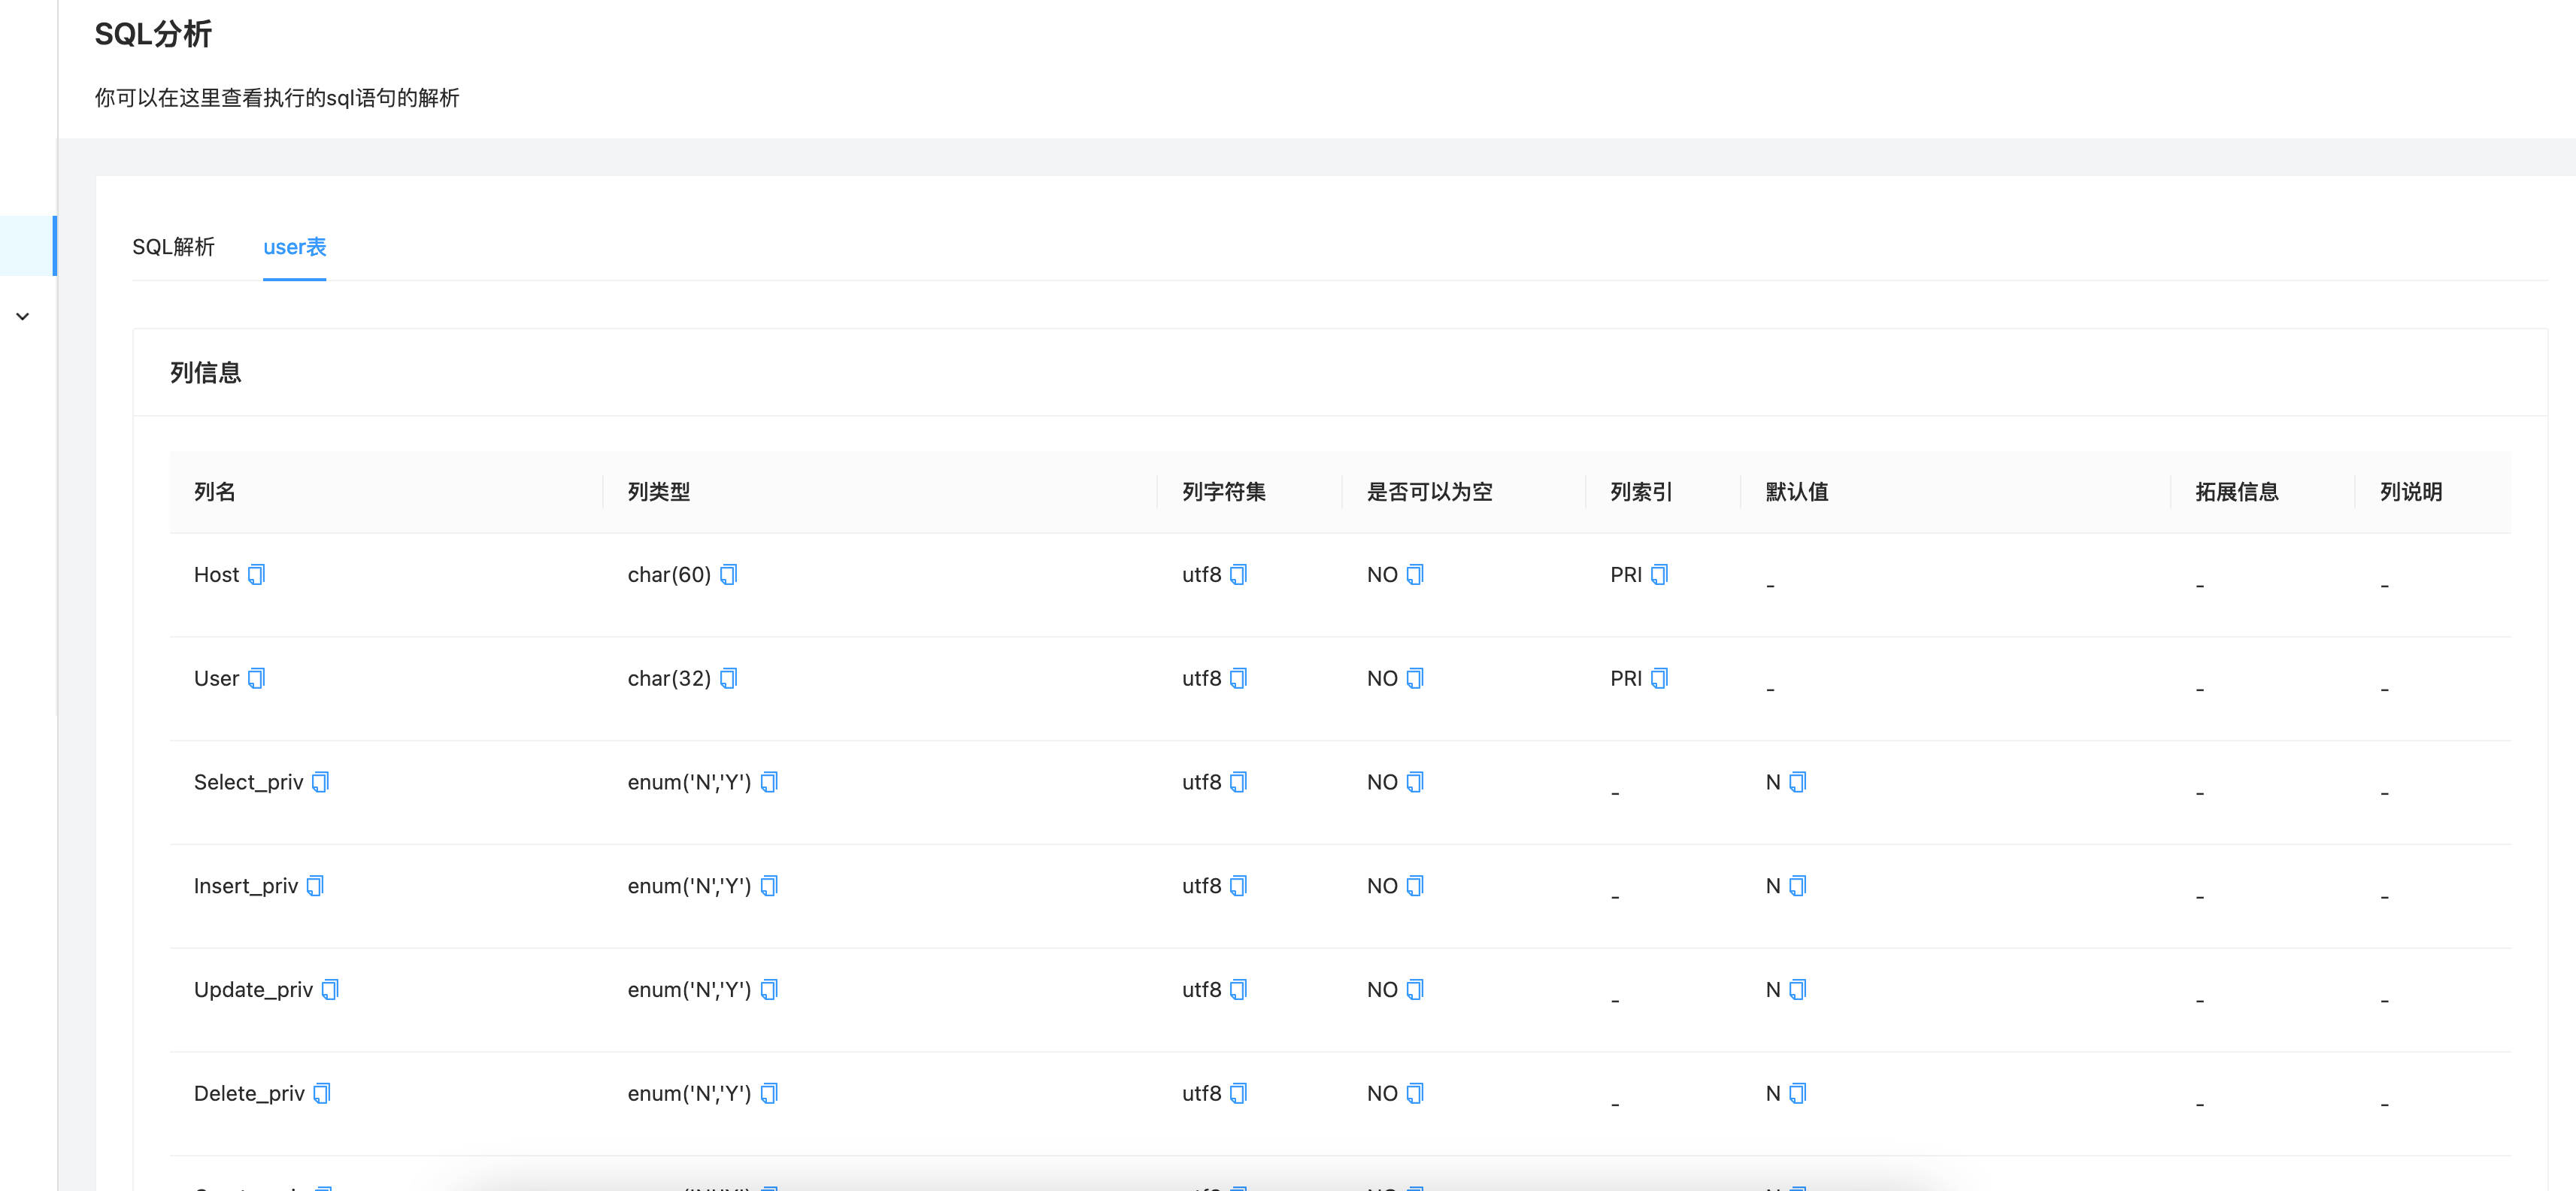Viewport: 2576px width, 1191px height.
Task: Copy the char(60) column type of Host
Action: click(729, 574)
